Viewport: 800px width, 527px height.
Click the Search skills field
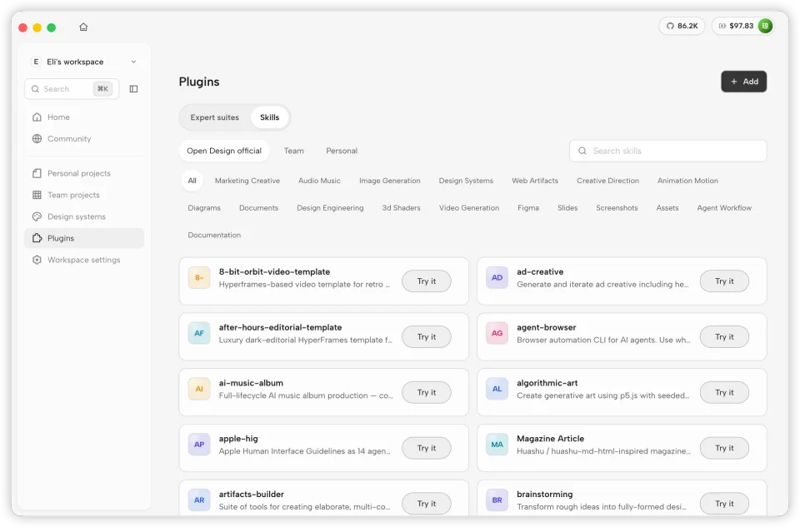click(x=667, y=151)
